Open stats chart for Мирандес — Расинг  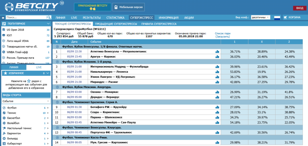pyautogui.click(x=217, y=82)
